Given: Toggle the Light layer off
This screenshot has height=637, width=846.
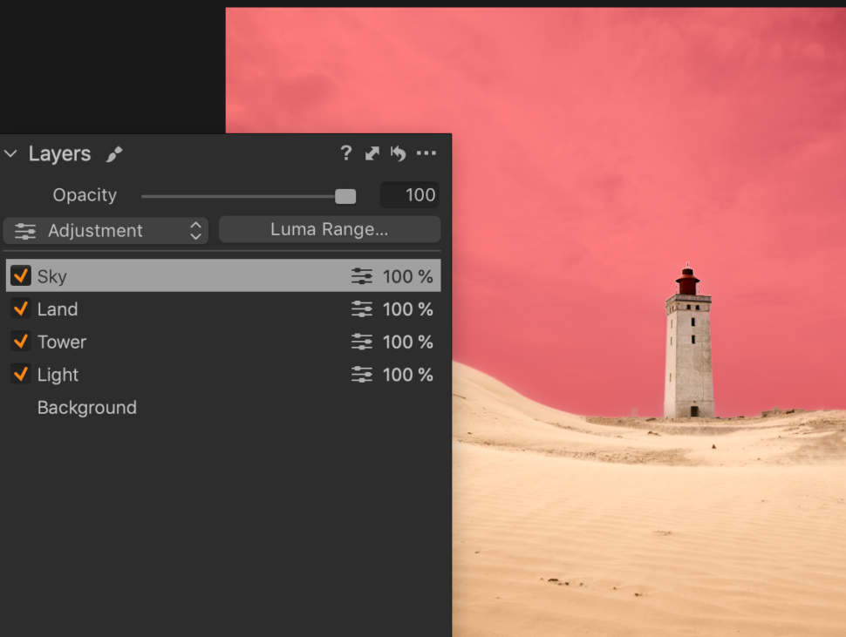Looking at the screenshot, I should pos(22,375).
